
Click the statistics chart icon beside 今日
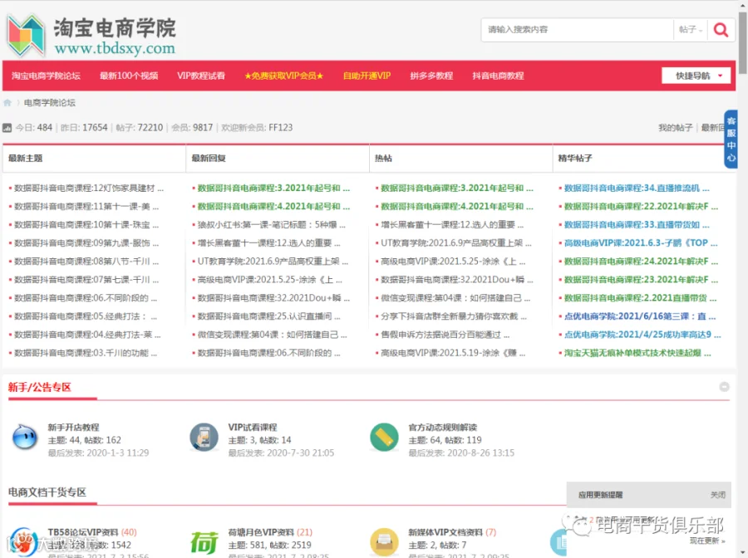pyautogui.click(x=7, y=128)
